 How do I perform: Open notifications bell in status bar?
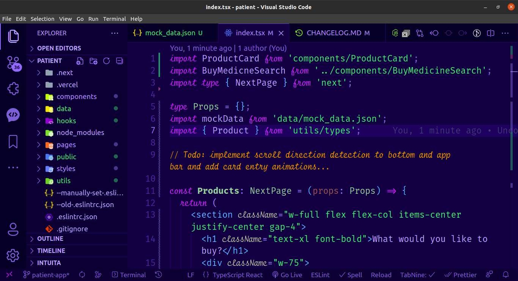coord(505,275)
